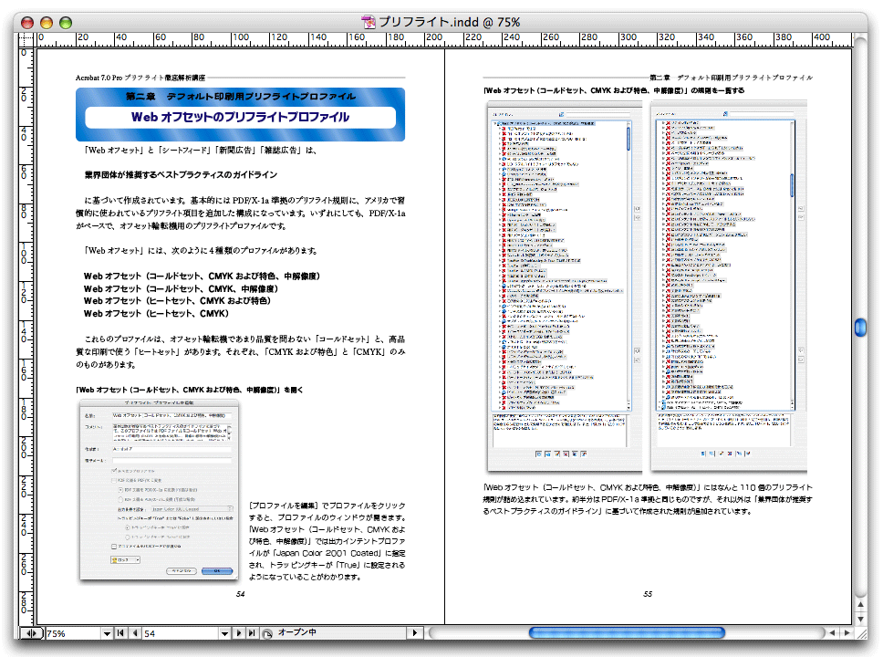Click the horizontal scrollbar thumb
Image resolution: width=883 pixels, height=657 pixels.
tap(626, 632)
